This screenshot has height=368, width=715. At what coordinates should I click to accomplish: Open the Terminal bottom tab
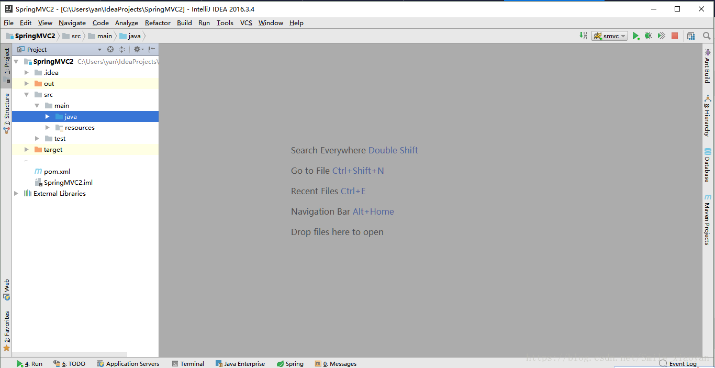pos(187,363)
